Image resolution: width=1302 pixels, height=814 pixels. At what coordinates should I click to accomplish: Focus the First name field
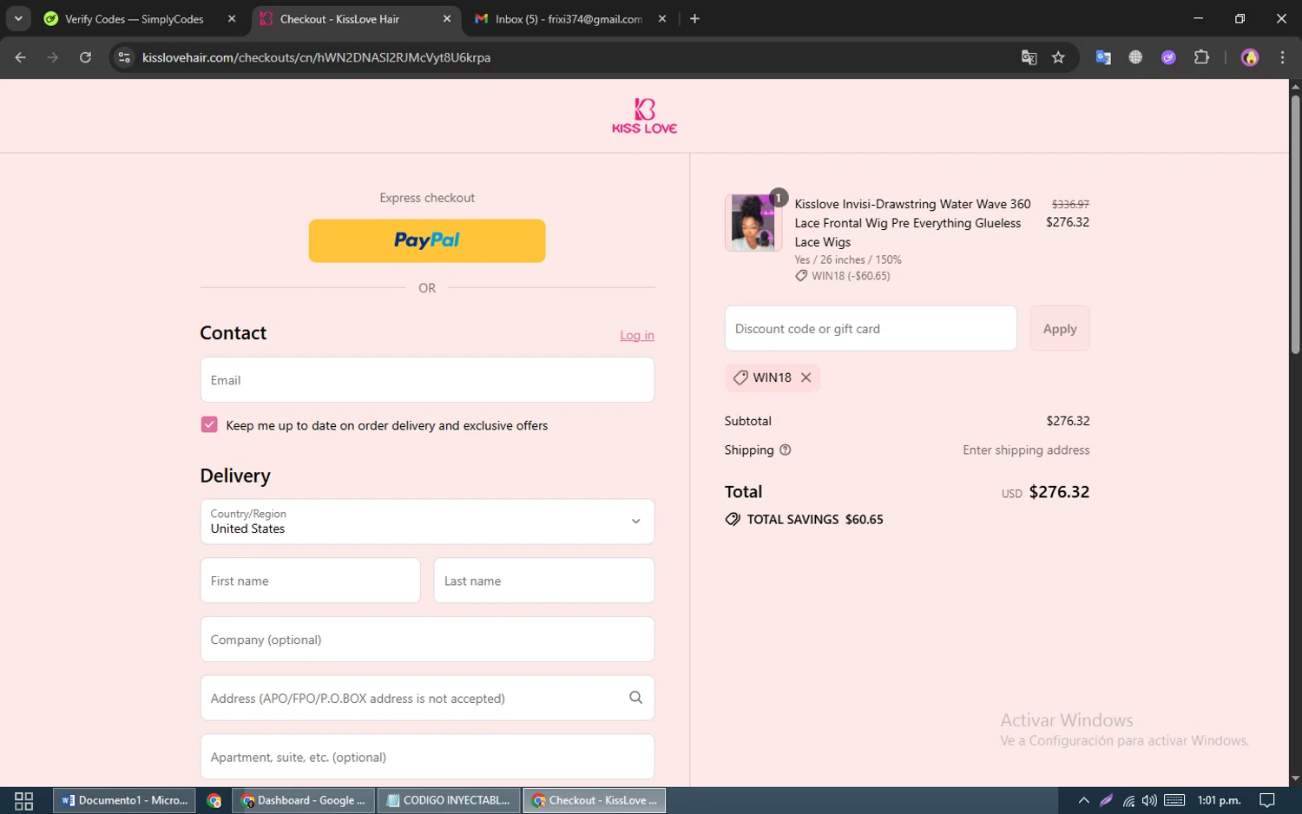[x=310, y=581]
